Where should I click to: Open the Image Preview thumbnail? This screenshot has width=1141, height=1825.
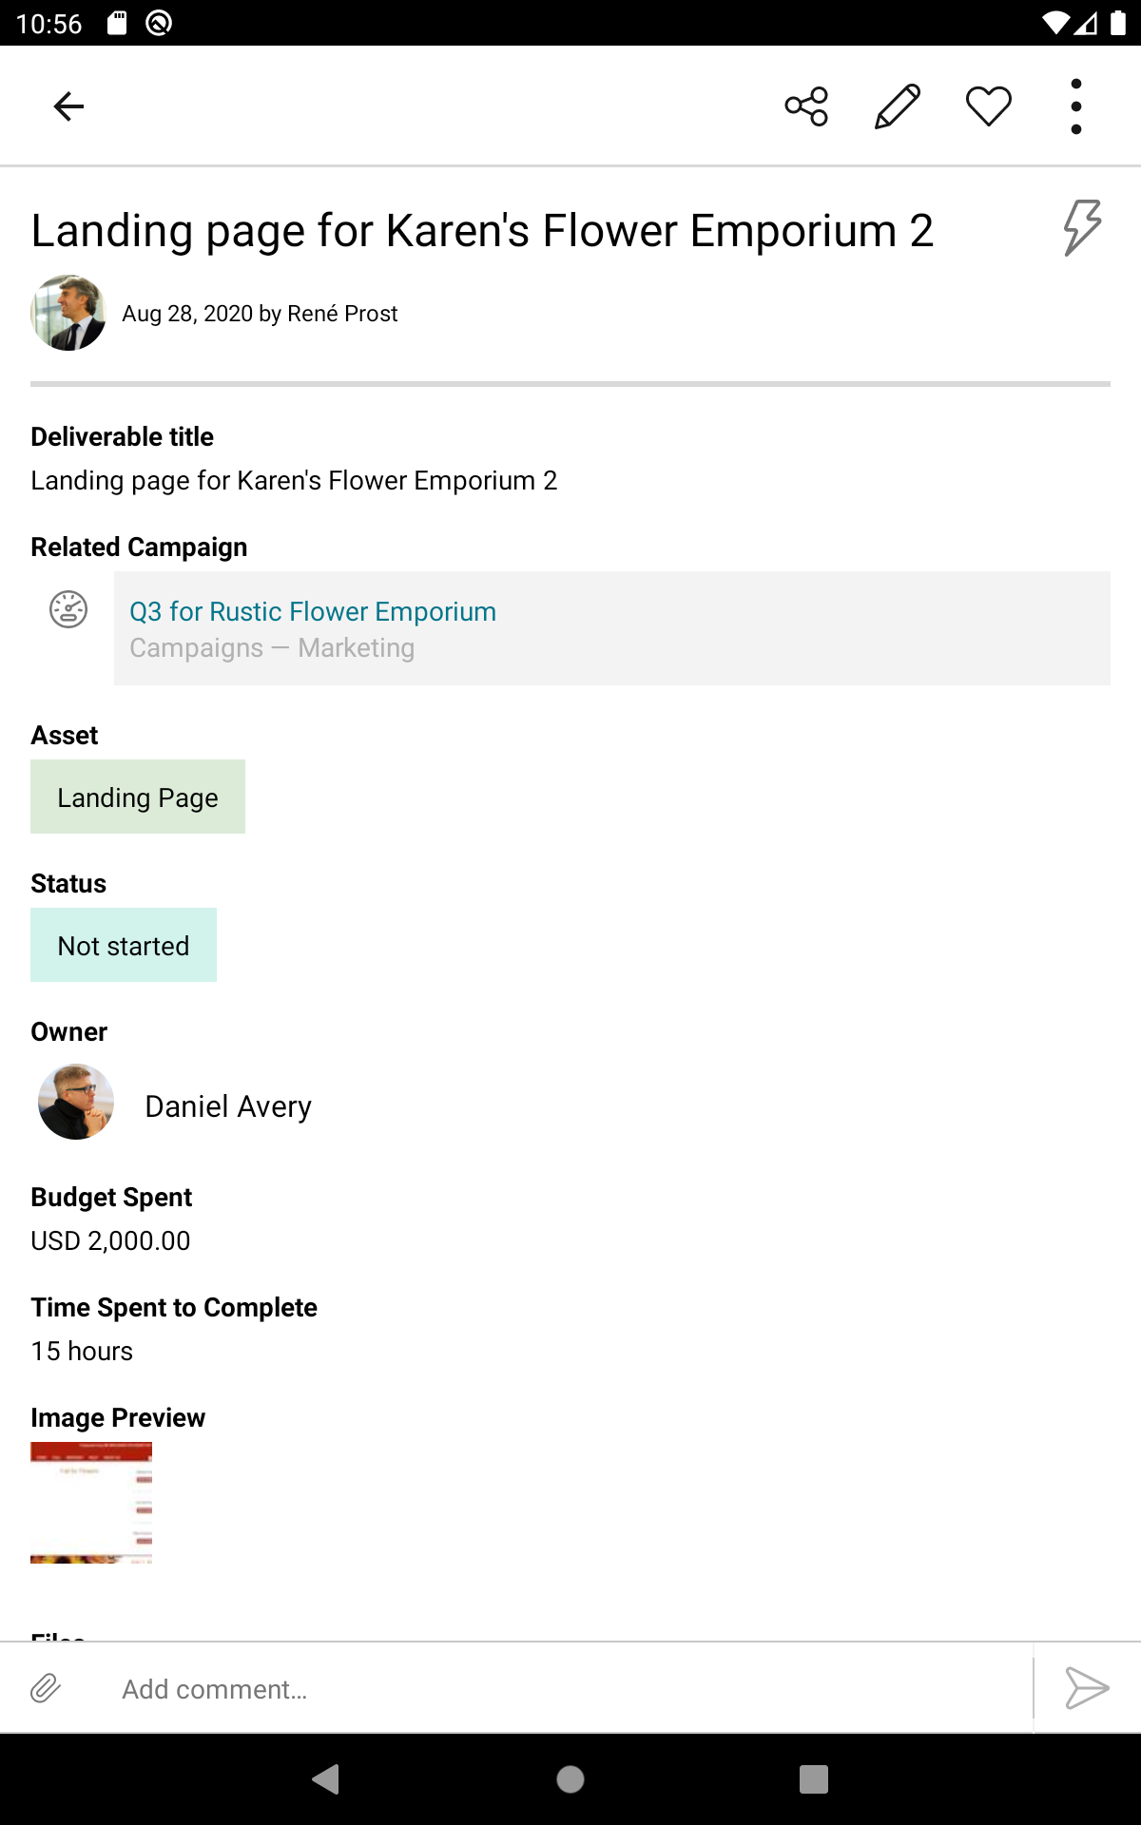pos(91,1503)
